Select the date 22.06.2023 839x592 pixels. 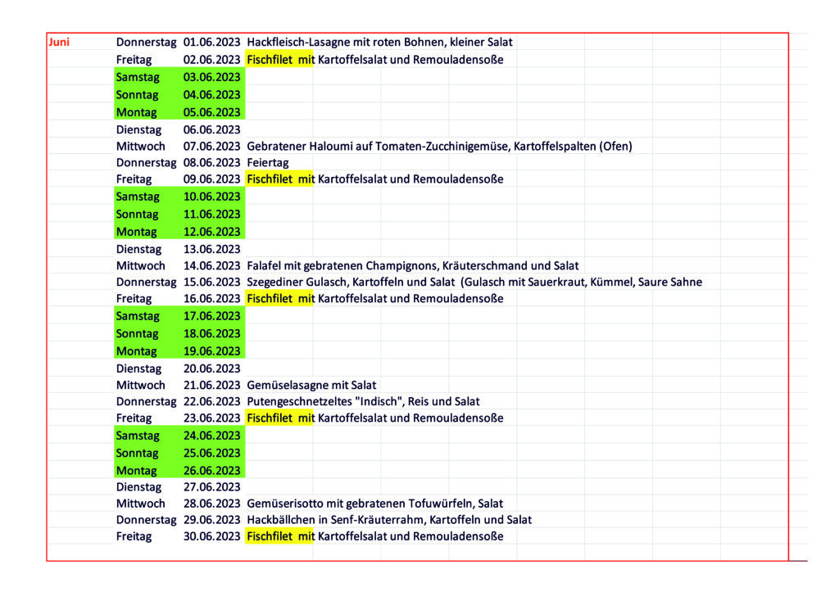click(211, 401)
